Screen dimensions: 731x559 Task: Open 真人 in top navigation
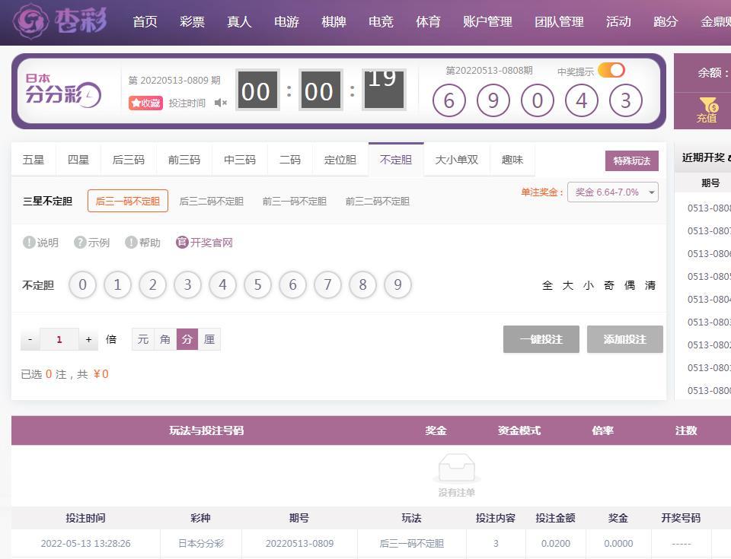coord(239,21)
